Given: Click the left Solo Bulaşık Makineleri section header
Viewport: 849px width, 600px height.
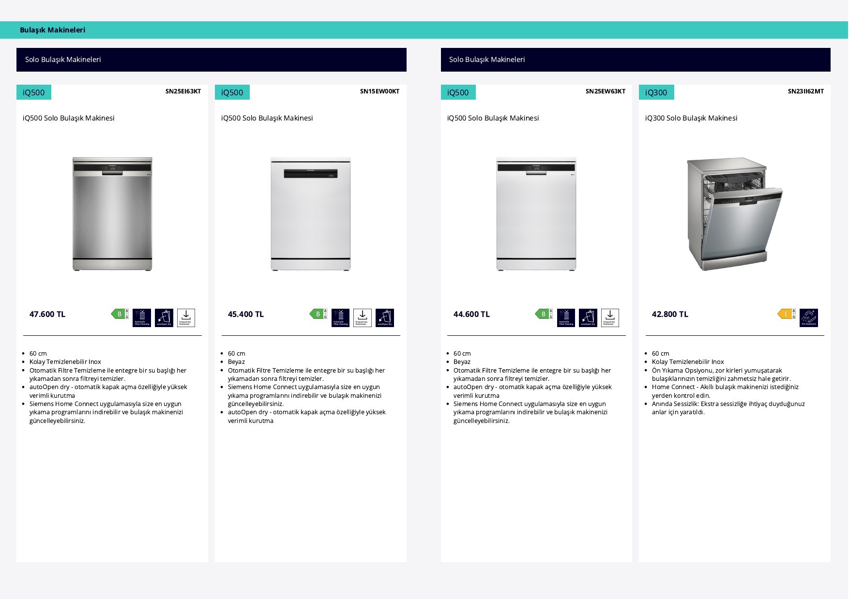Looking at the screenshot, I should (x=212, y=60).
